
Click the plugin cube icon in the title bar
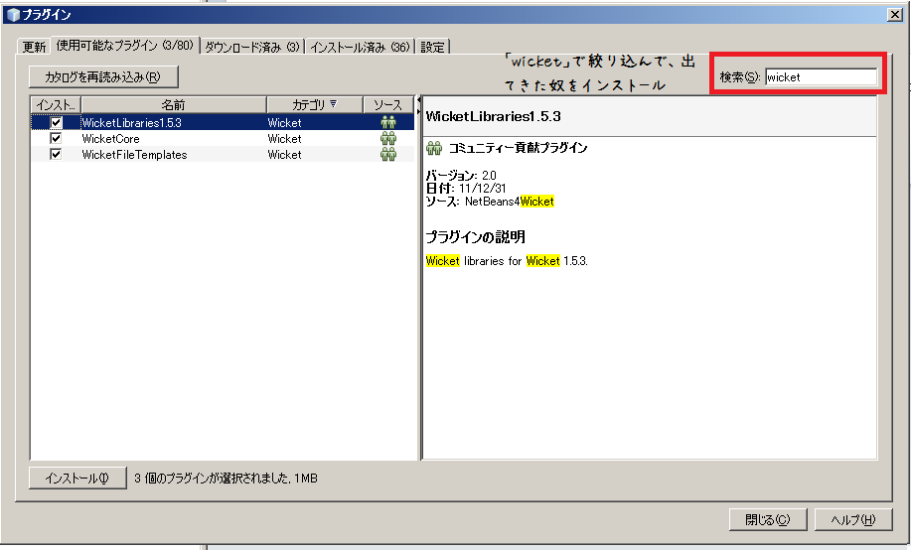click(x=13, y=15)
